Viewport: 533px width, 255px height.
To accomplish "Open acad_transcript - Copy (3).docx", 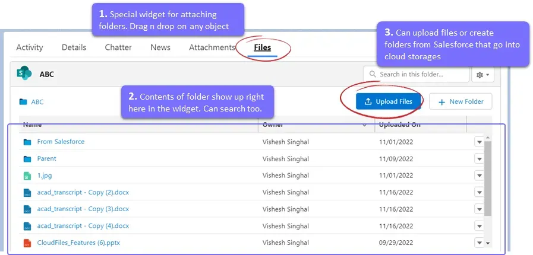I will tap(83, 209).
